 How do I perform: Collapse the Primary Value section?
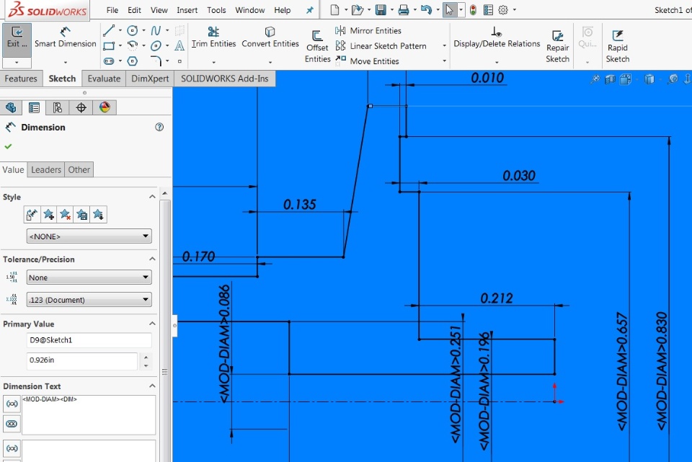click(152, 324)
